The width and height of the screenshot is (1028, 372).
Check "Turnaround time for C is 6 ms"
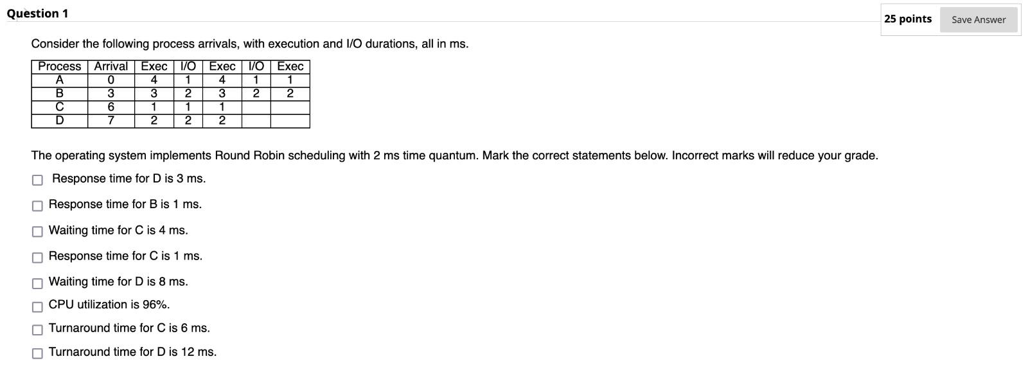click(x=37, y=328)
